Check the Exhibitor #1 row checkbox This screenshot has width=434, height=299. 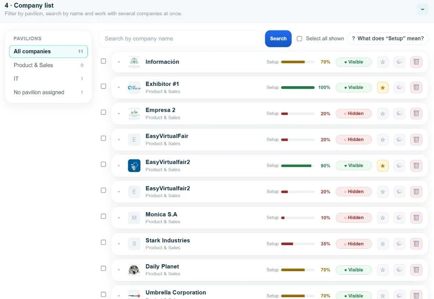[x=103, y=86]
